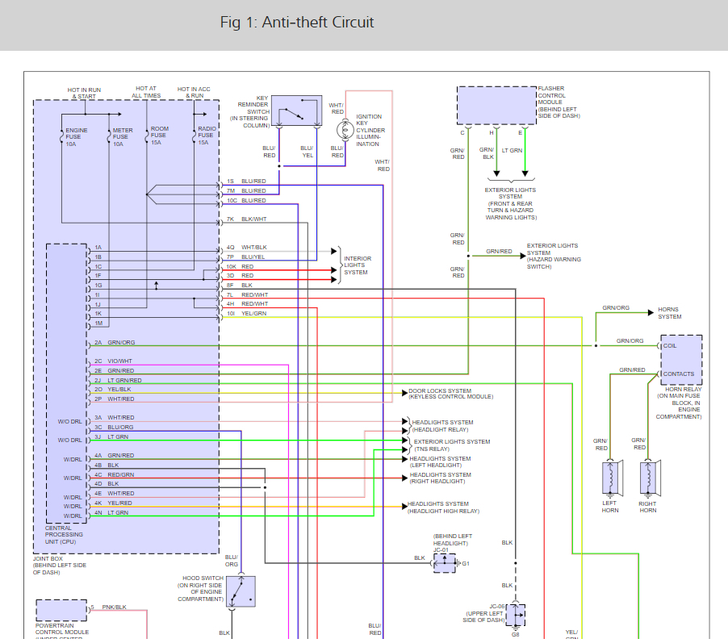Click the '4A GRN/RED' wire label
This screenshot has width=728, height=643.
point(115,456)
